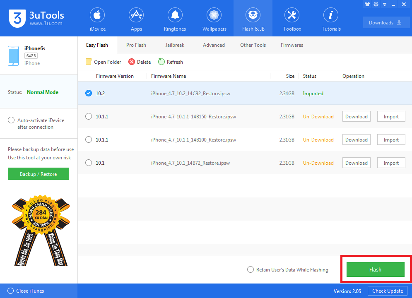This screenshot has height=298, width=412.
Task: Go to Ringtones bell icon
Action: tap(175, 16)
